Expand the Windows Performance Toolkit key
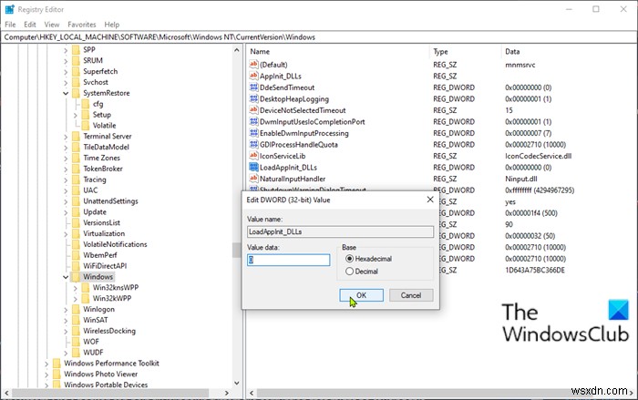The image size is (638, 400). click(x=46, y=364)
